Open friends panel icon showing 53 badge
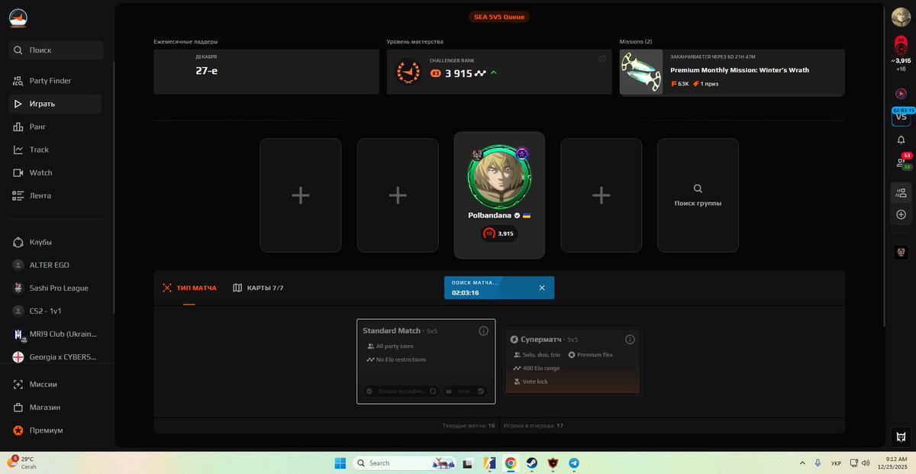This screenshot has width=916, height=474. (x=901, y=162)
